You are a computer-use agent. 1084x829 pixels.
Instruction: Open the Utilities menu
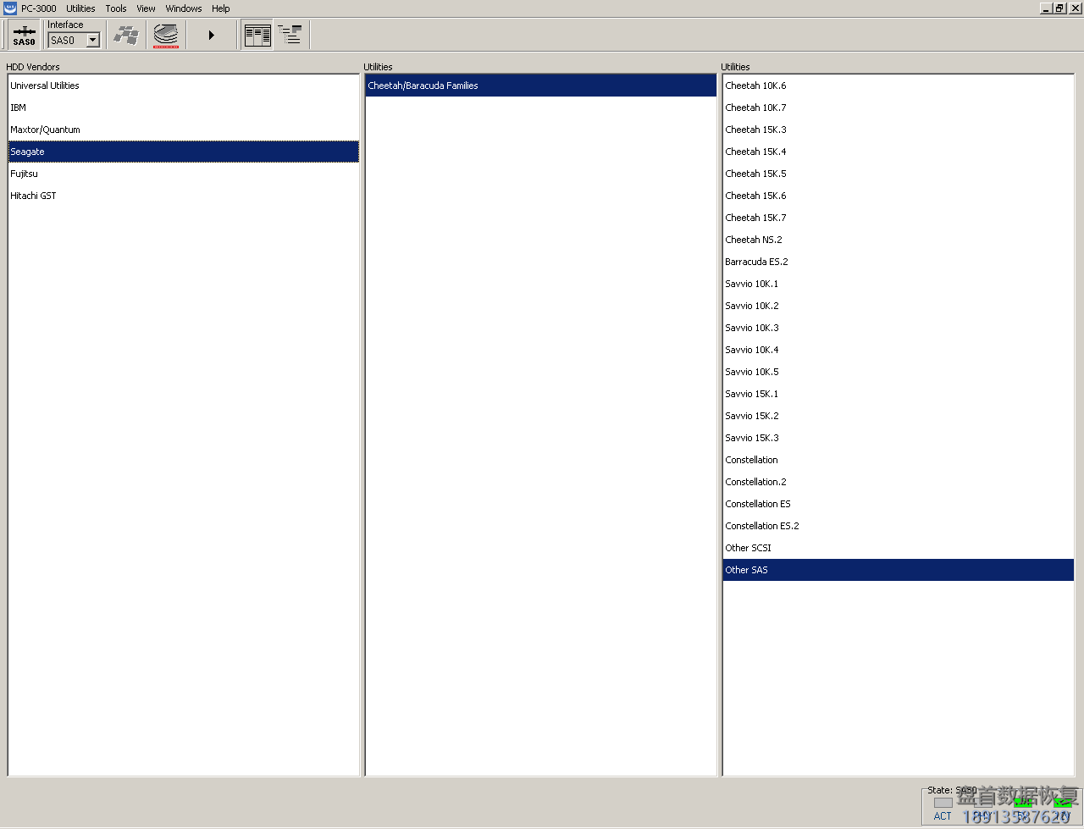(x=80, y=8)
